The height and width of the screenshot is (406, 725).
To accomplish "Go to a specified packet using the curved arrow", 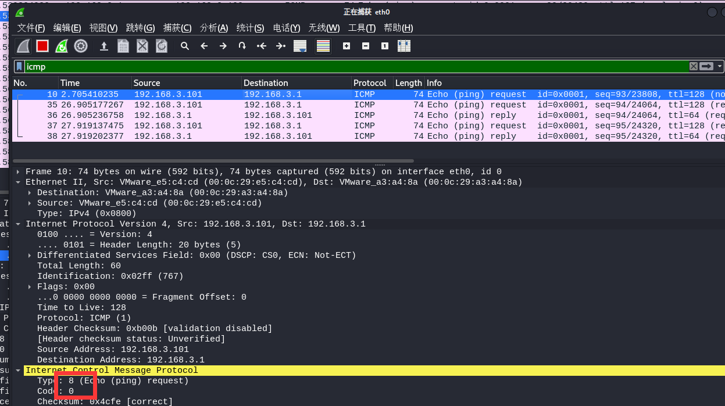I will click(x=242, y=46).
